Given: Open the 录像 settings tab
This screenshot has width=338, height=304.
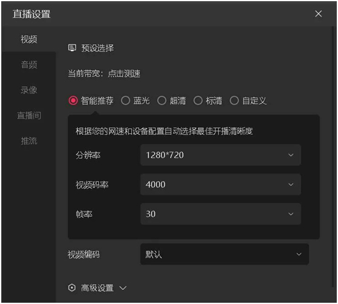Looking at the screenshot, I should [x=29, y=90].
